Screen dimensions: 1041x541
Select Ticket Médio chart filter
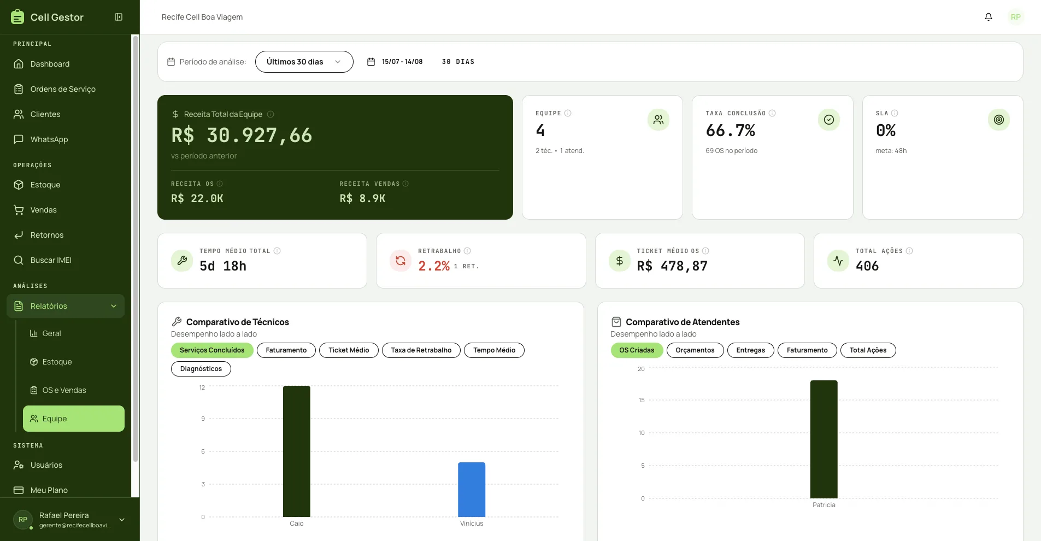point(349,350)
